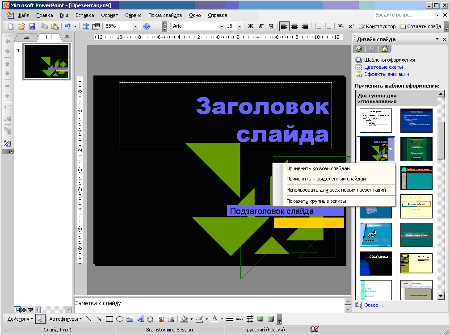Select the Oval drawing tool

(120, 319)
